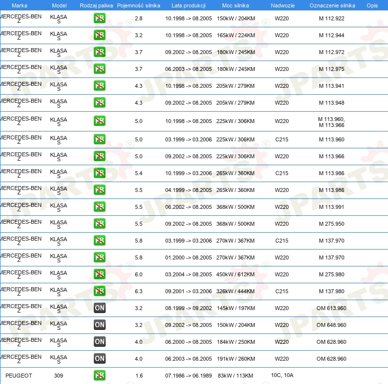Click the diesel ON icon for OM 613.960
The height and width of the screenshot is (384, 388).
(x=99, y=308)
